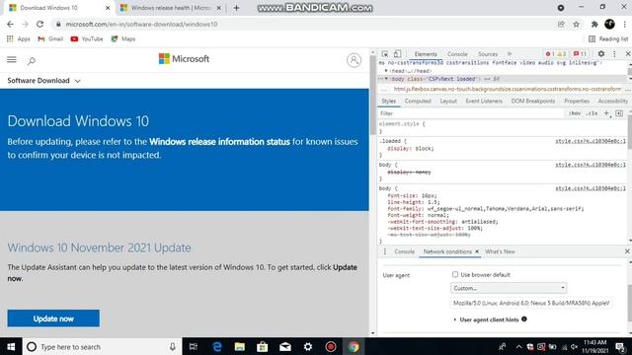The width and height of the screenshot is (632, 355).
Task: Show hidden system tray icons
Action: click(x=518, y=346)
